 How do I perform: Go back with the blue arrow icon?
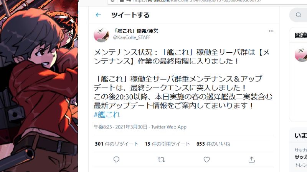98,15
